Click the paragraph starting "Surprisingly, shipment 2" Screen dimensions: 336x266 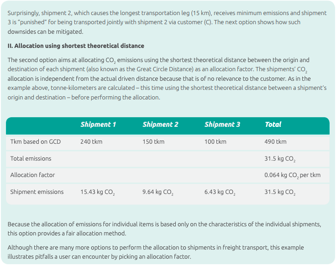click(167, 22)
